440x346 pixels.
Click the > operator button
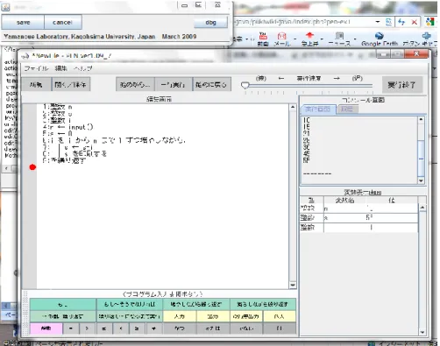tap(87, 328)
